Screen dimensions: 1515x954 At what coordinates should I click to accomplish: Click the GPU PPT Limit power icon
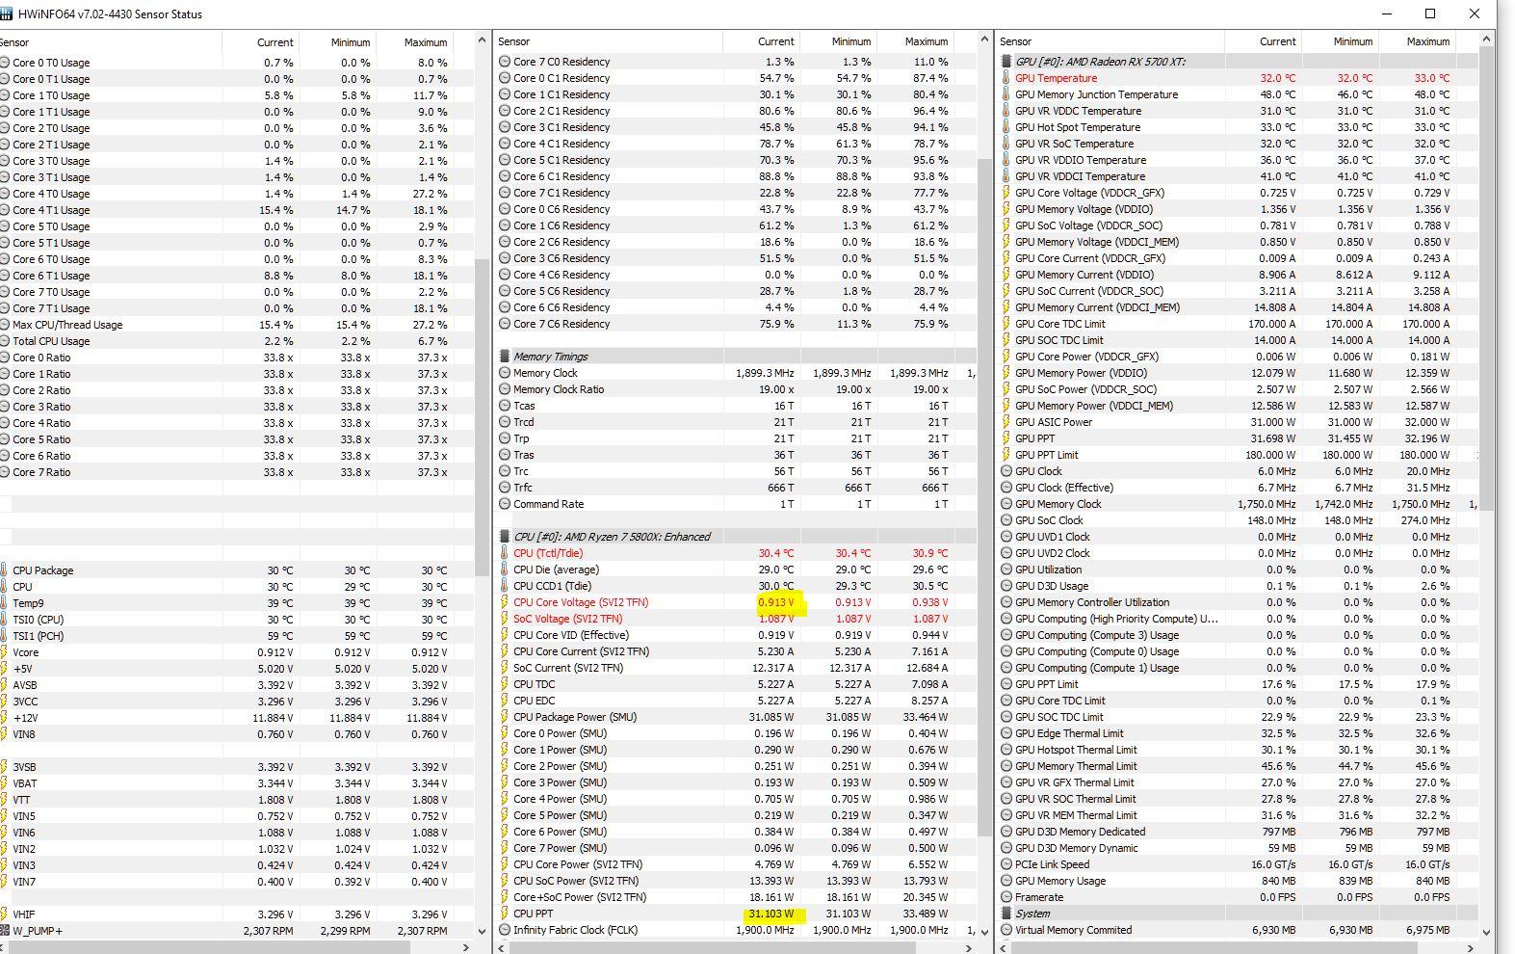[x=1006, y=455]
